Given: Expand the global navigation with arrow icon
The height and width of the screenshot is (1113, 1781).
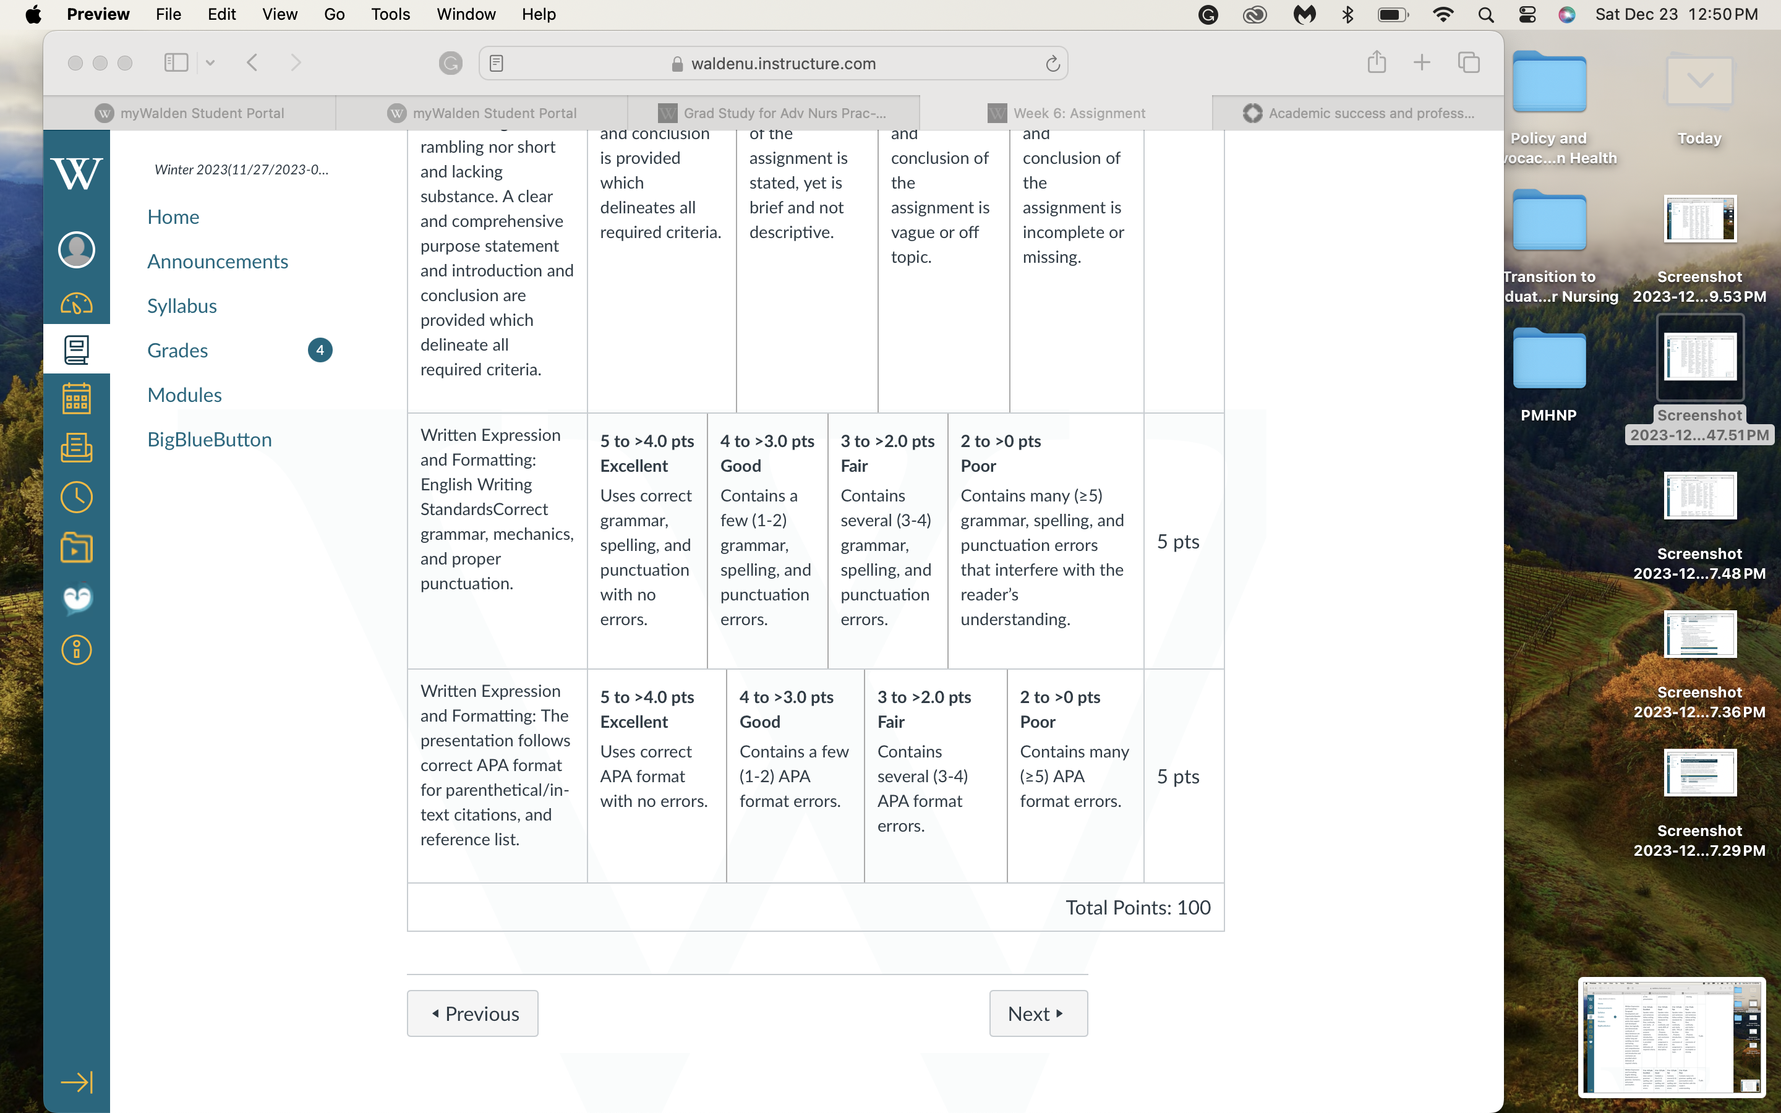Looking at the screenshot, I should [x=77, y=1081].
